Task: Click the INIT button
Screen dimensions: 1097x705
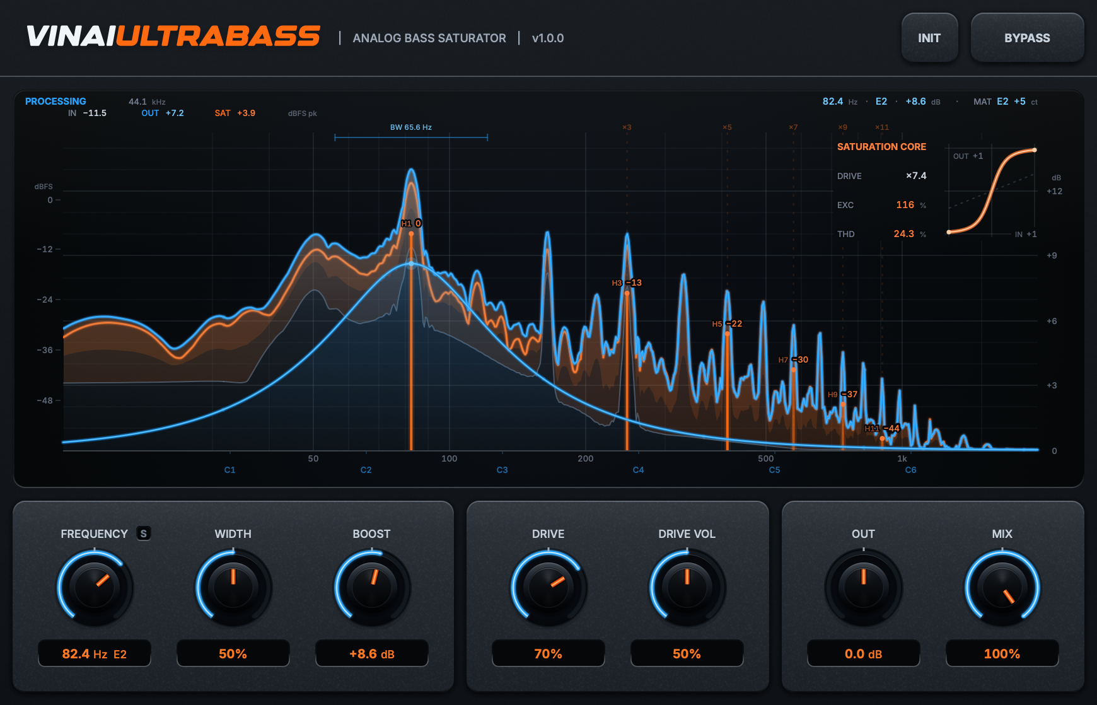Action: (x=929, y=38)
